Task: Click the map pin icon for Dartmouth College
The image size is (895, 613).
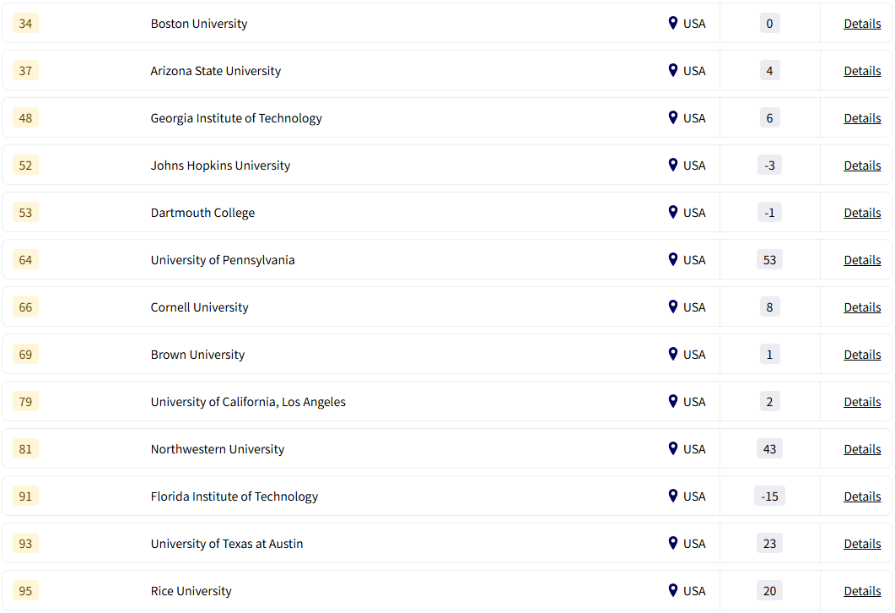Action: click(x=672, y=212)
